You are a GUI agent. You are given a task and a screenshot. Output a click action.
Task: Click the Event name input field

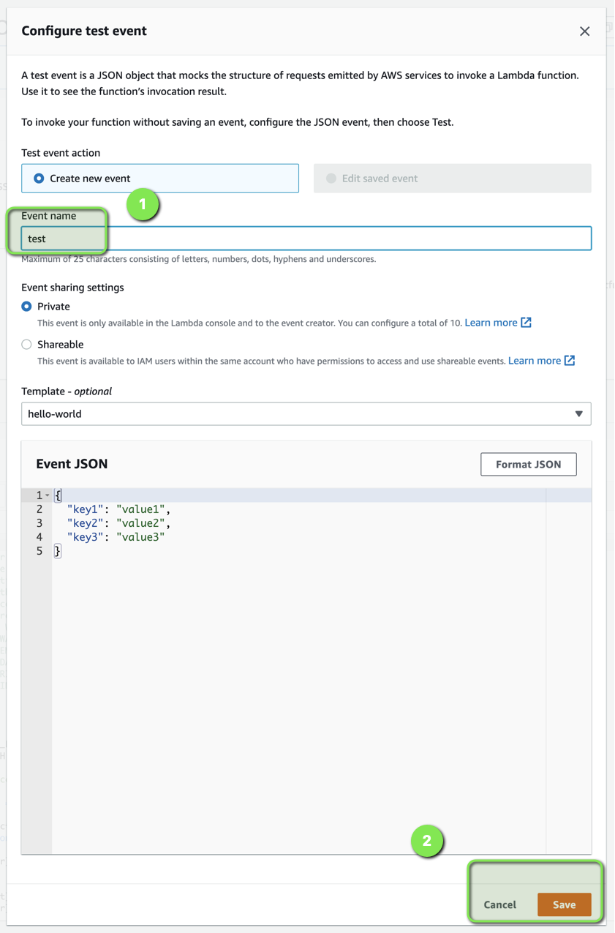coord(306,239)
